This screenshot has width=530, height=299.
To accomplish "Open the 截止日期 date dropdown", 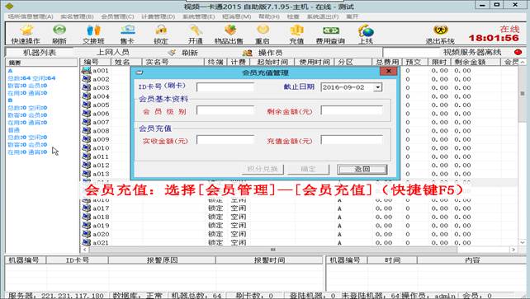I will click(377, 87).
